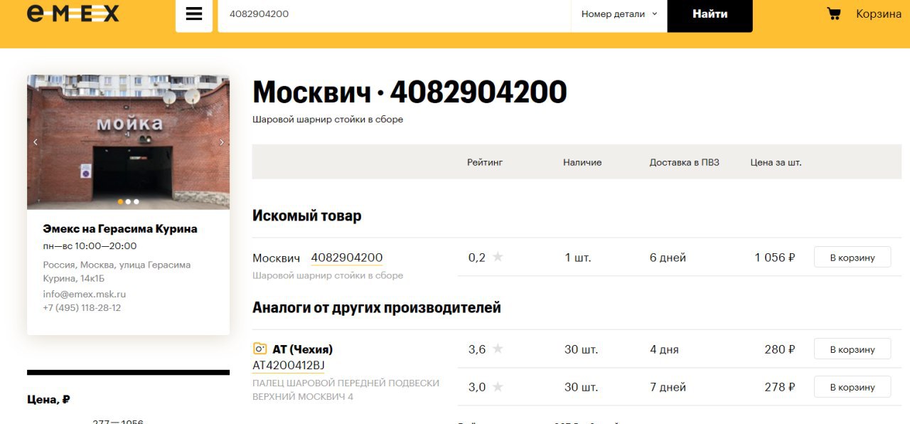The width and height of the screenshot is (910, 424).
Task: Click the Emex logo
Action: 73,14
